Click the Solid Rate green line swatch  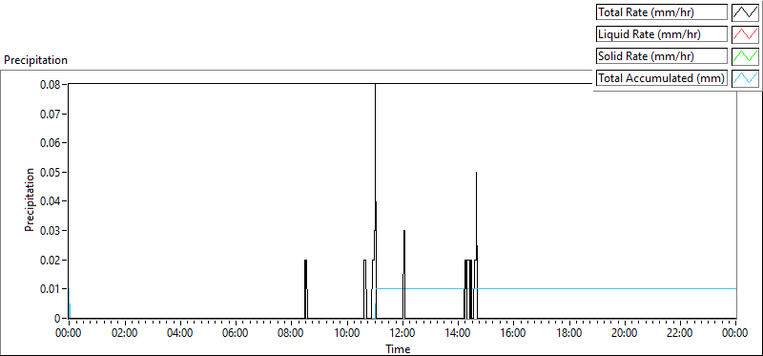[x=745, y=56]
